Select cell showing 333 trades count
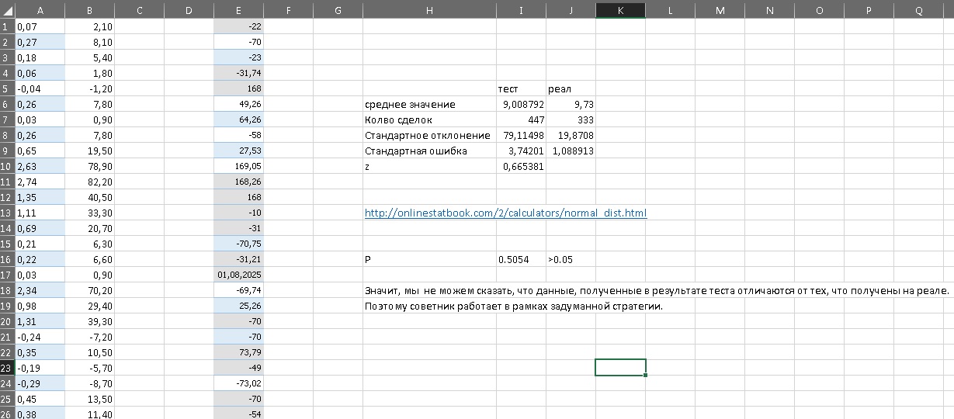954x419 pixels. point(571,119)
